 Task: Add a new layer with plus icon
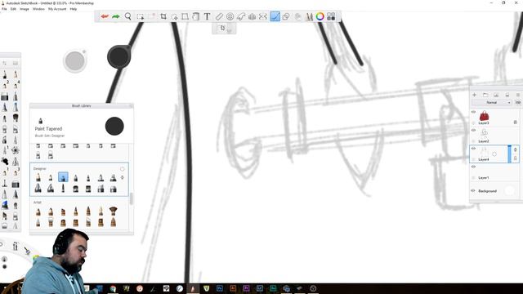[474, 95]
